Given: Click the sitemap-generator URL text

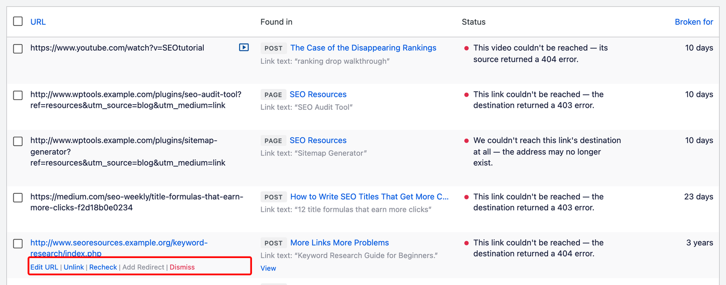Looking at the screenshot, I should 128,151.
